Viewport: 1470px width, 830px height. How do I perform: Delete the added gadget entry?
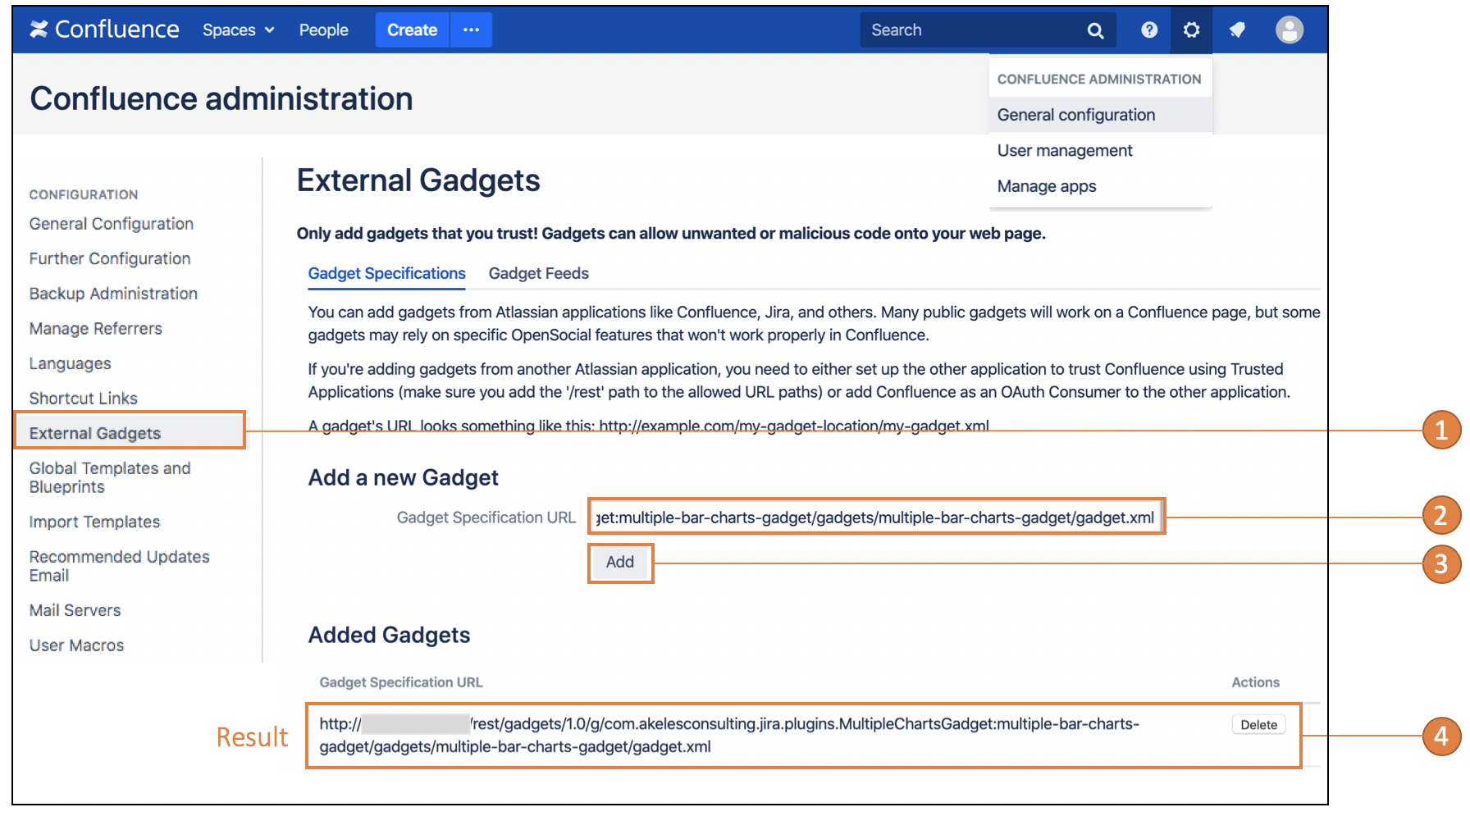coord(1258,724)
